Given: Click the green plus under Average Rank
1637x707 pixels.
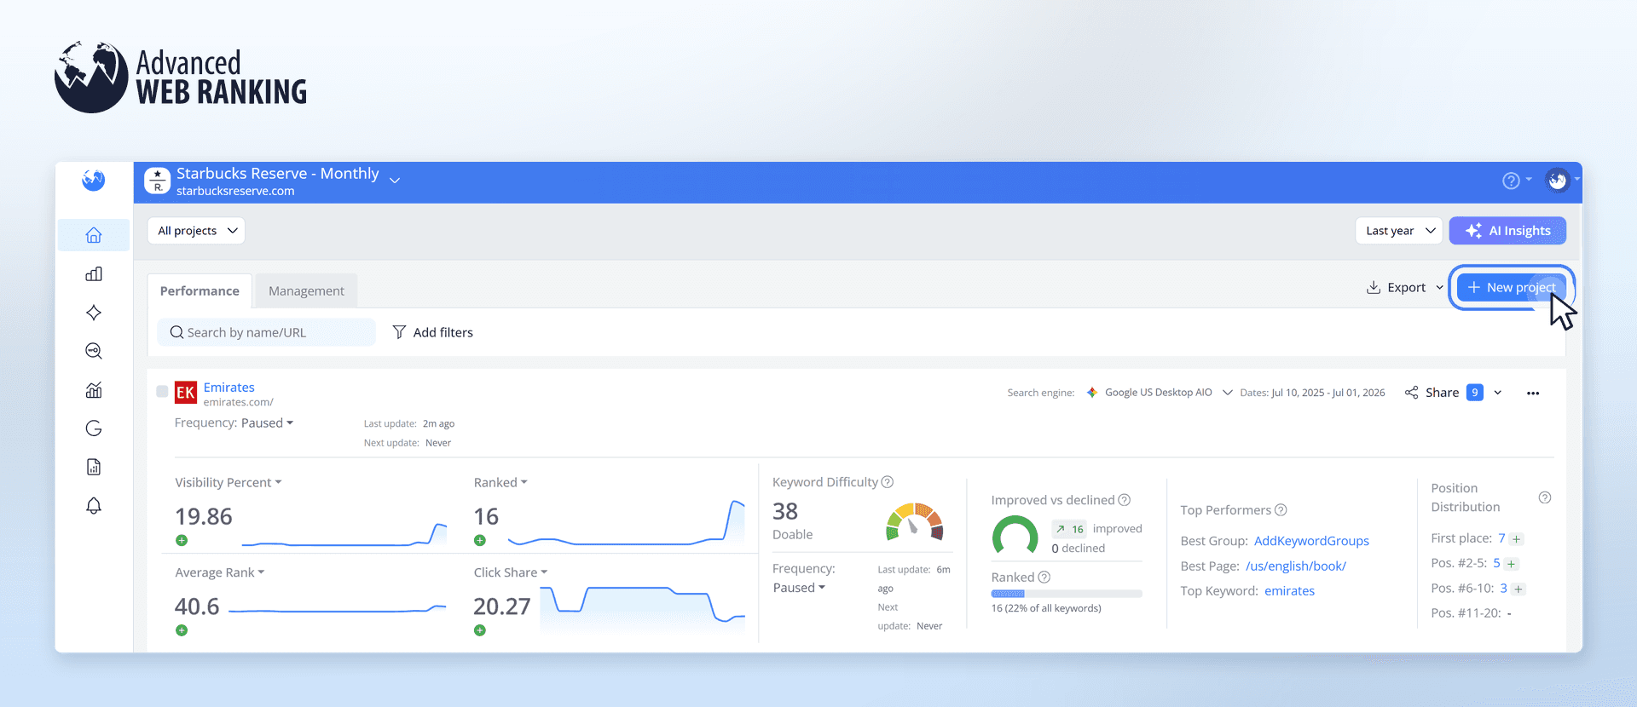Looking at the screenshot, I should tap(182, 630).
